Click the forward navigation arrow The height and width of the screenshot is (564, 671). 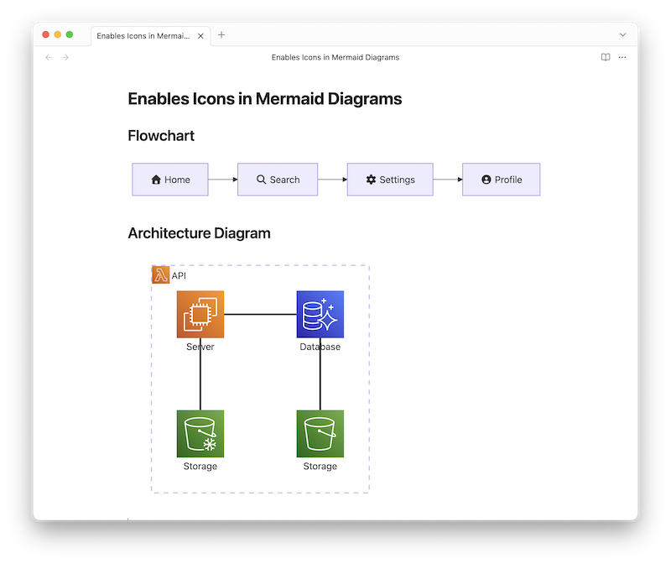[x=65, y=57]
